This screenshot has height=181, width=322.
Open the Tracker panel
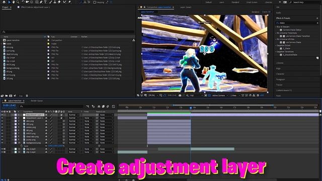[x=279, y=85]
